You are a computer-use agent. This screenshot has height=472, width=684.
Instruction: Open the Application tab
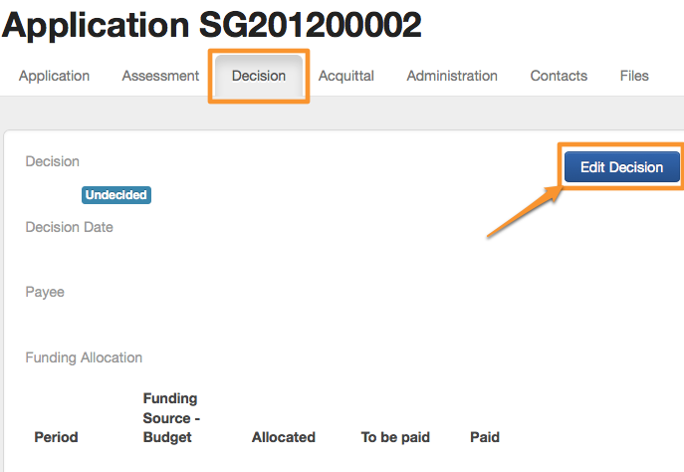pos(54,76)
